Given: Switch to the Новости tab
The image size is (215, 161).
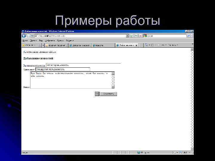Looking at the screenshot, I should [103, 45].
